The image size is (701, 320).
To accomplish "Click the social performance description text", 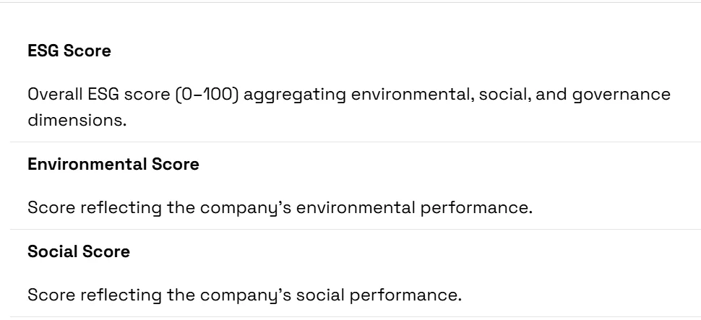I will point(244,295).
